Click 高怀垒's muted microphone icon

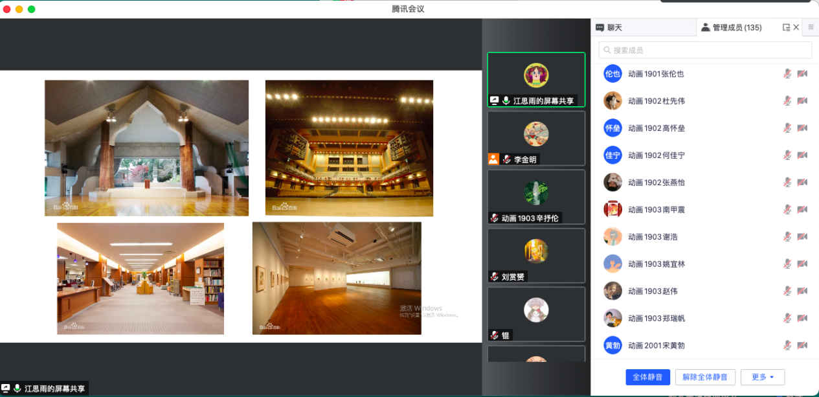point(787,128)
